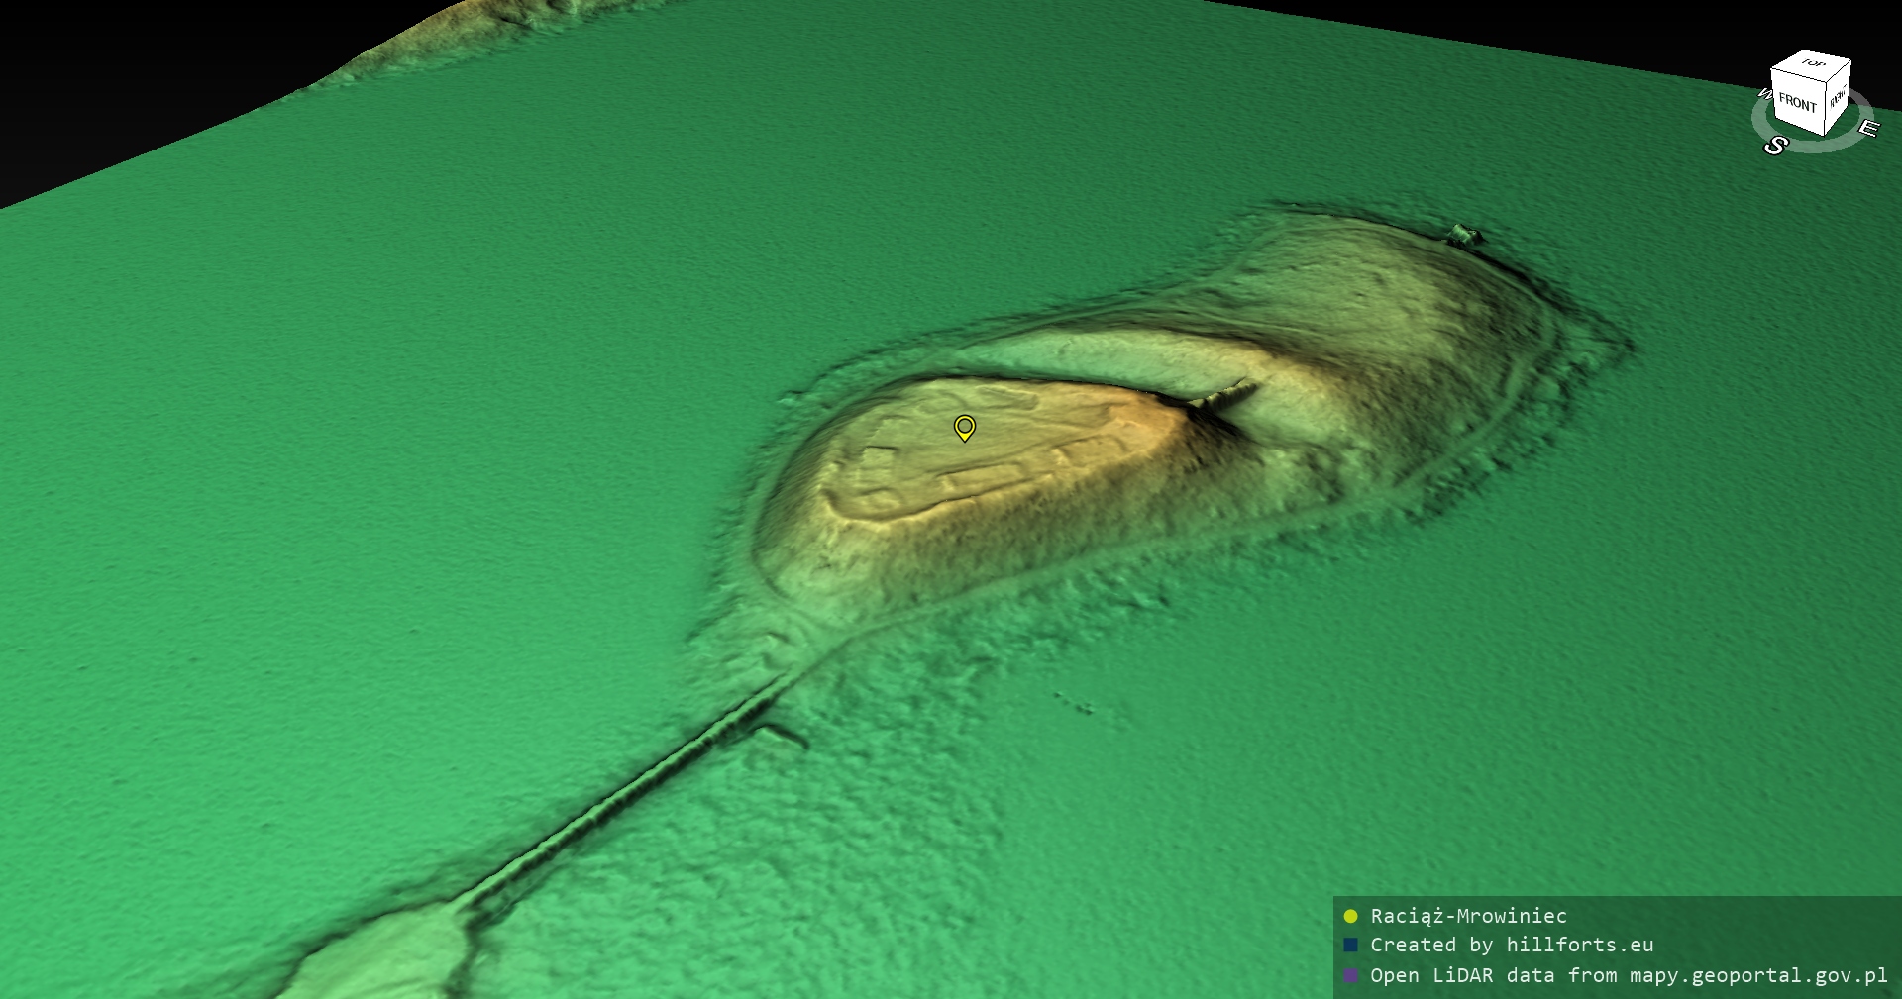Follow the "Created by hillforts.eu" link
The width and height of the screenshot is (1902, 999).
tap(1512, 946)
